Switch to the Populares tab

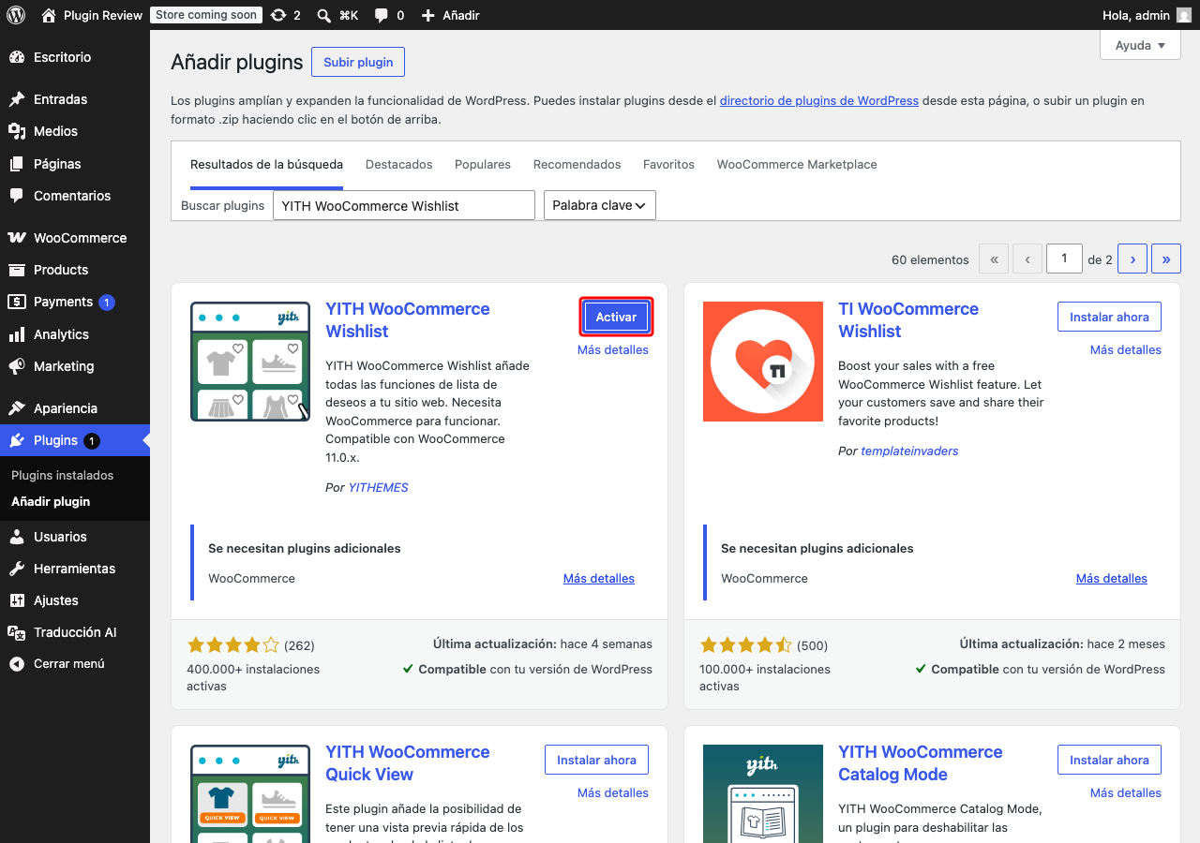tap(483, 164)
